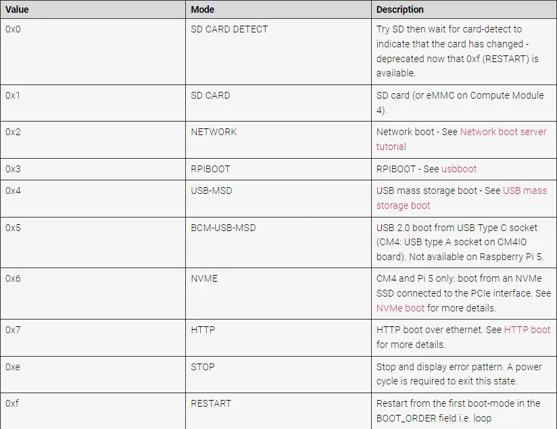
Task: Click the 0x1 value cell
Action: (x=93, y=103)
